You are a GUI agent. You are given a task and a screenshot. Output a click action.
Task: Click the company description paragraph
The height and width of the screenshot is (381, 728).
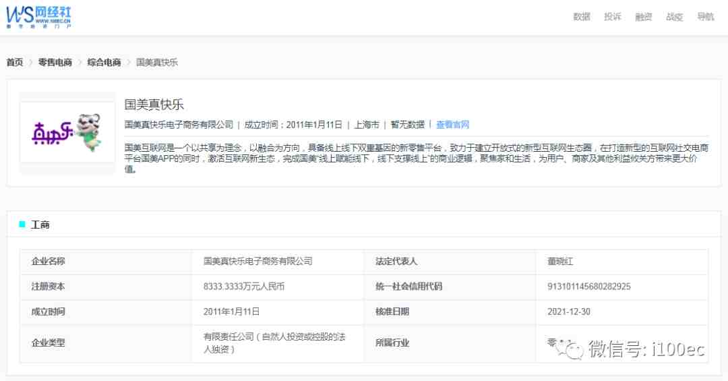[417, 158]
